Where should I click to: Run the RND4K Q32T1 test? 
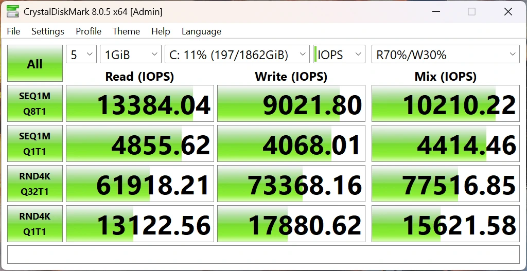tap(35, 184)
